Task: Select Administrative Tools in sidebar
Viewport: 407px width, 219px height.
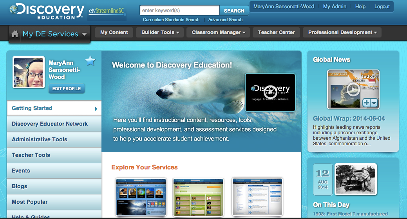Action: click(54, 139)
